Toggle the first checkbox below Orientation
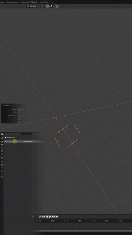The width and height of the screenshot is (132, 235). [19, 119]
